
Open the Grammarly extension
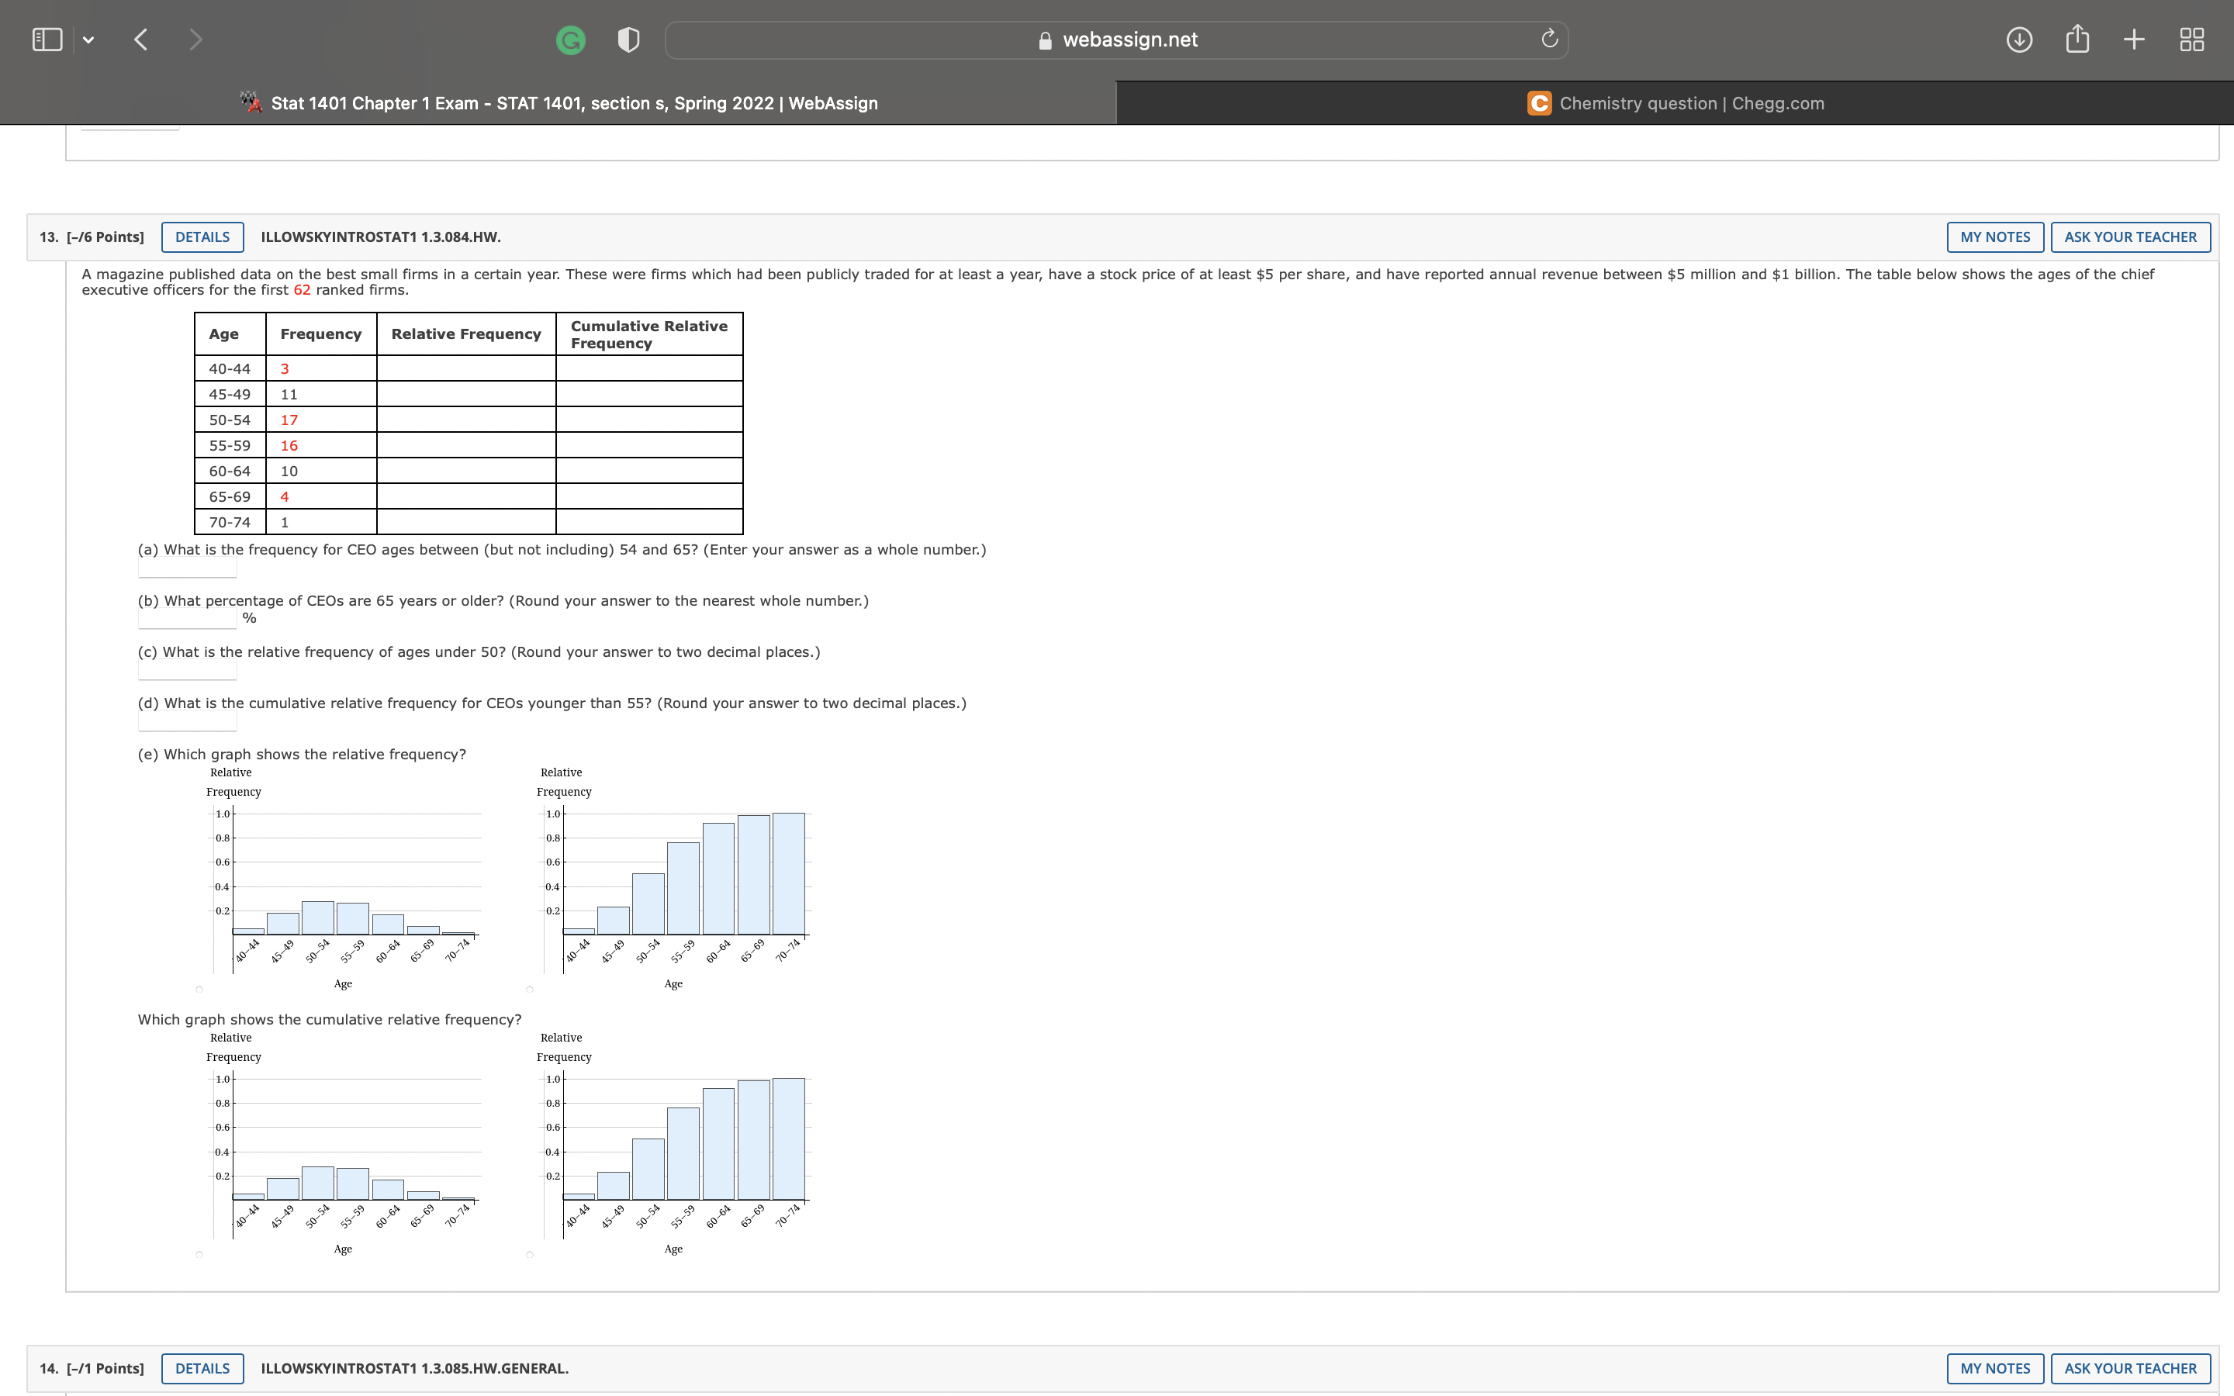pyautogui.click(x=569, y=39)
